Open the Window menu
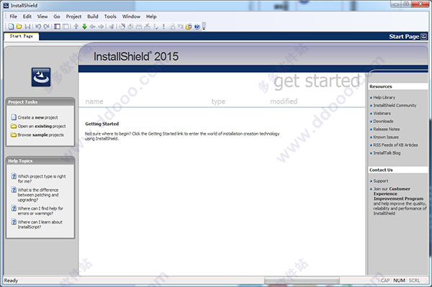This screenshot has height=287, width=432. click(131, 17)
